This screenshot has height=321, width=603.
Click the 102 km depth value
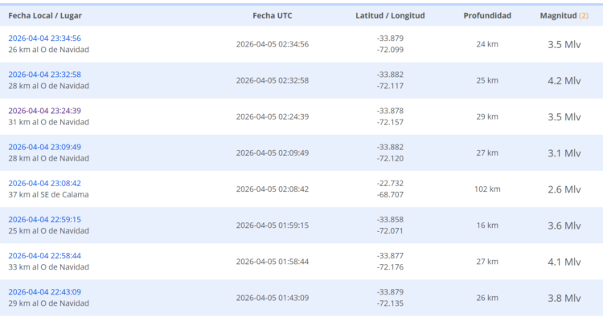coord(487,189)
